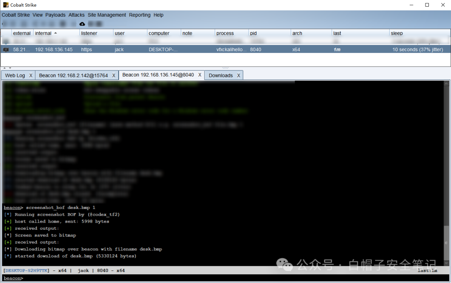Minimize the Cobalt Strike window

point(412,5)
